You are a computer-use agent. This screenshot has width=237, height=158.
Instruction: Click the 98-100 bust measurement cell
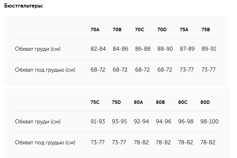[x=209, y=121]
